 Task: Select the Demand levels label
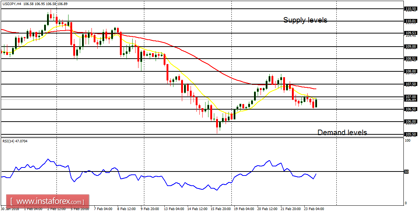pyautogui.click(x=342, y=132)
